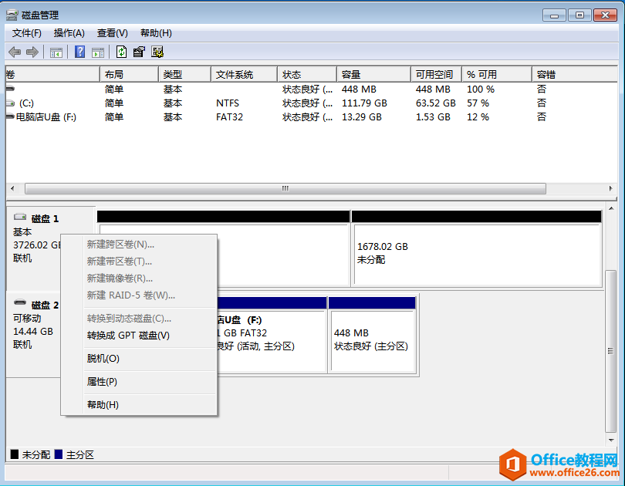
Task: Toggle the show/hide console tree icon
Action: (x=56, y=52)
